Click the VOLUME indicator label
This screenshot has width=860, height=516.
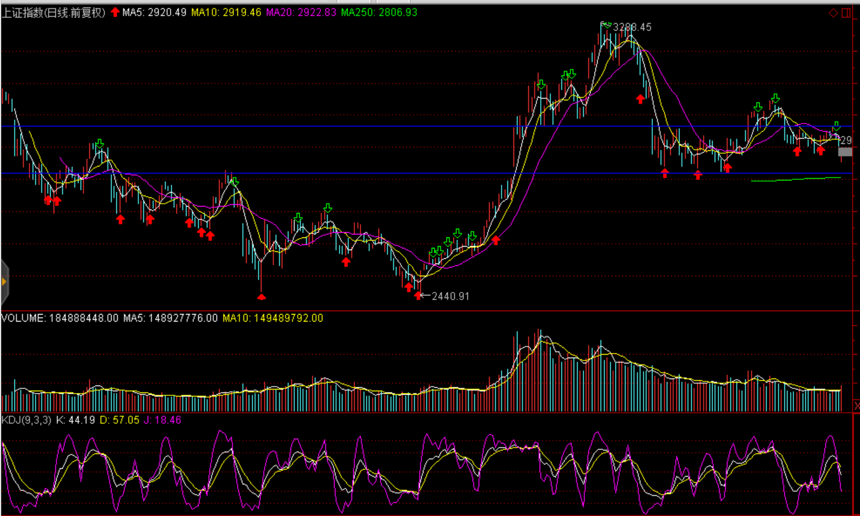tap(59, 318)
